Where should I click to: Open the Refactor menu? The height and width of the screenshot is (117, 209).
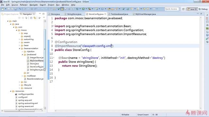tap(24, 5)
